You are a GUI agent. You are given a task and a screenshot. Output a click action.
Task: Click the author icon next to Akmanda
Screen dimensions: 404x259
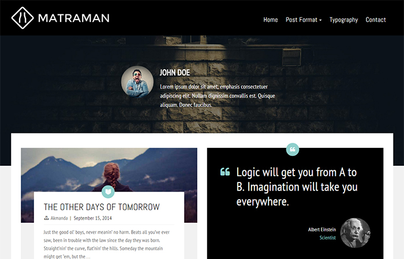(46, 218)
